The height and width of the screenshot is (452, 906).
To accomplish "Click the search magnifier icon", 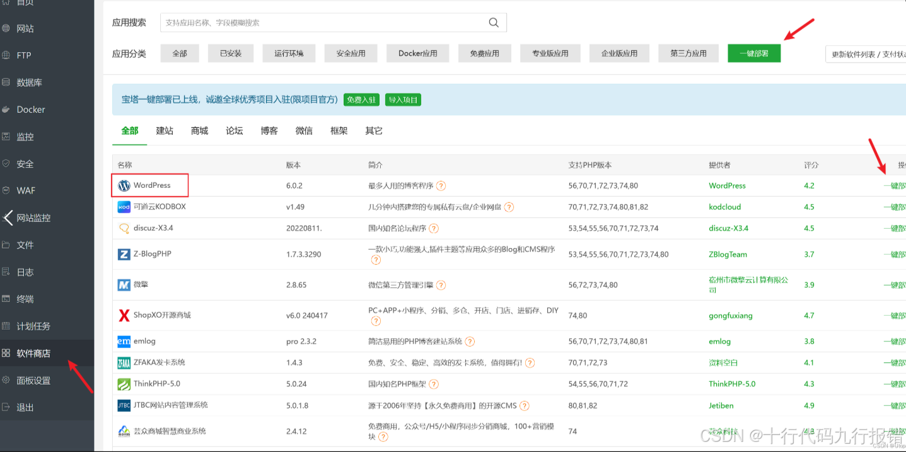I will (x=494, y=23).
